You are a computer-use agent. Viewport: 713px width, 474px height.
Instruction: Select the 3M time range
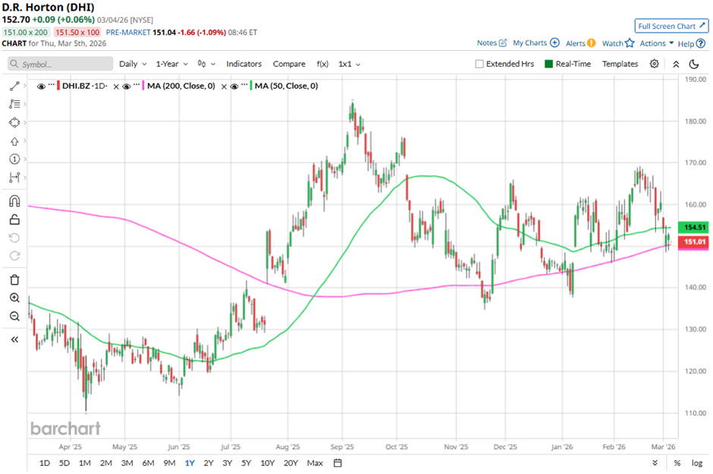coord(127,463)
